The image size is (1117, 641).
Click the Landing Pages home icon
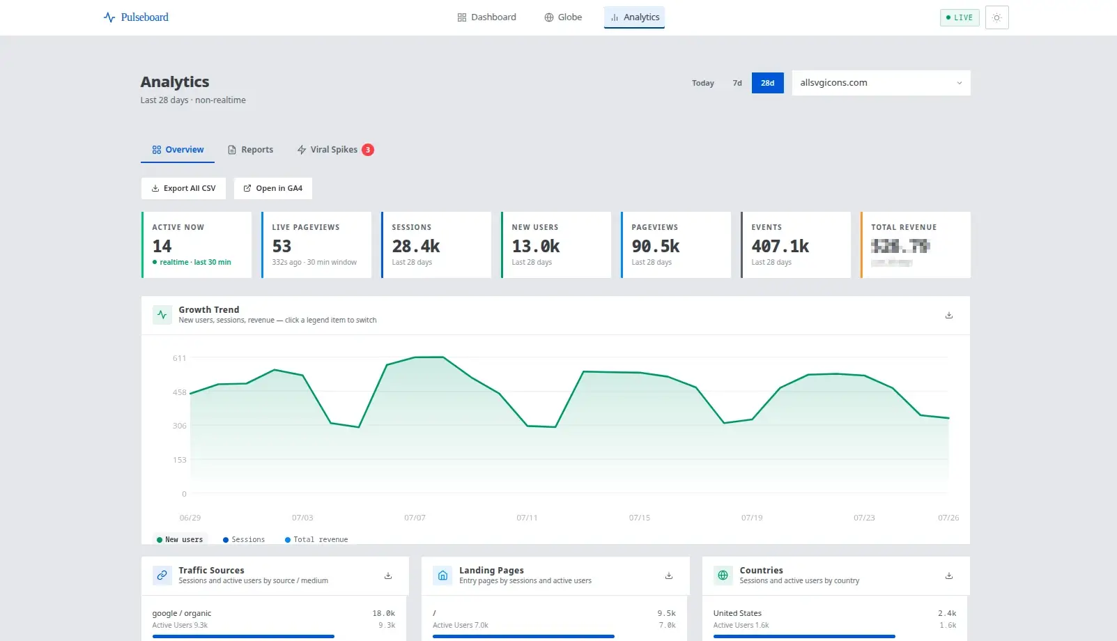click(x=442, y=576)
